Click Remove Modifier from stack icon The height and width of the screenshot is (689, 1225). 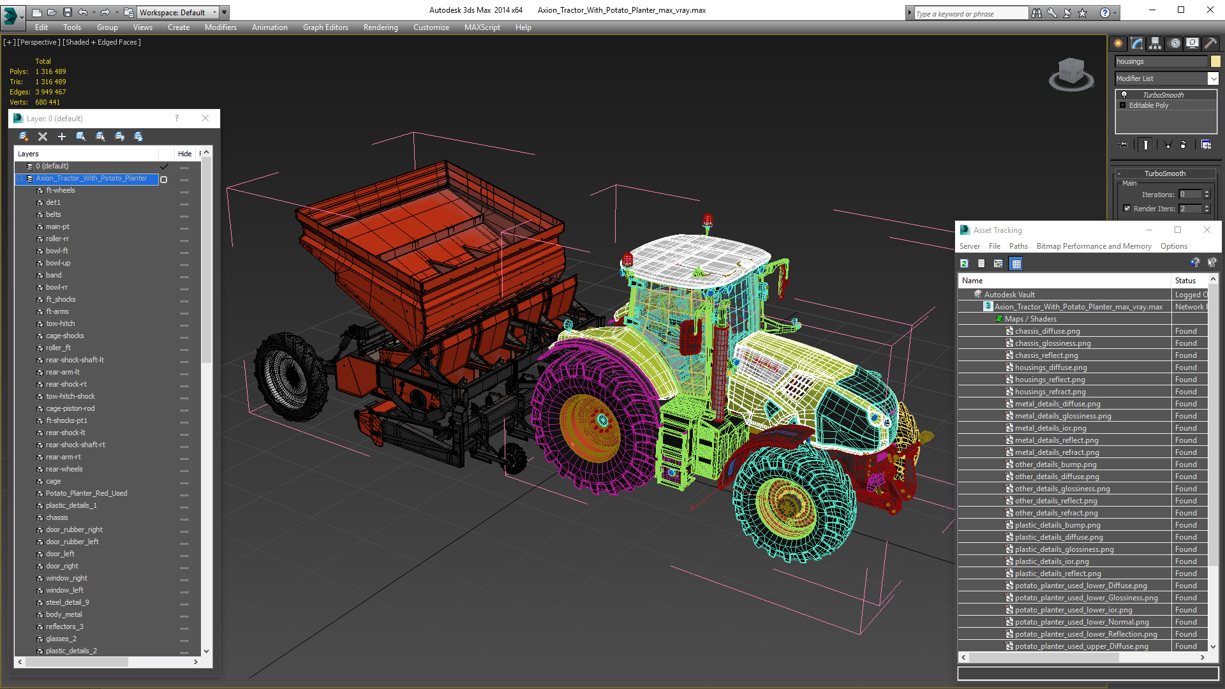(1184, 145)
